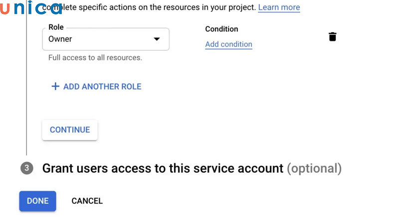399x224 pixels.
Task: Click the plus icon beside Add Another Role
Action: (x=55, y=87)
